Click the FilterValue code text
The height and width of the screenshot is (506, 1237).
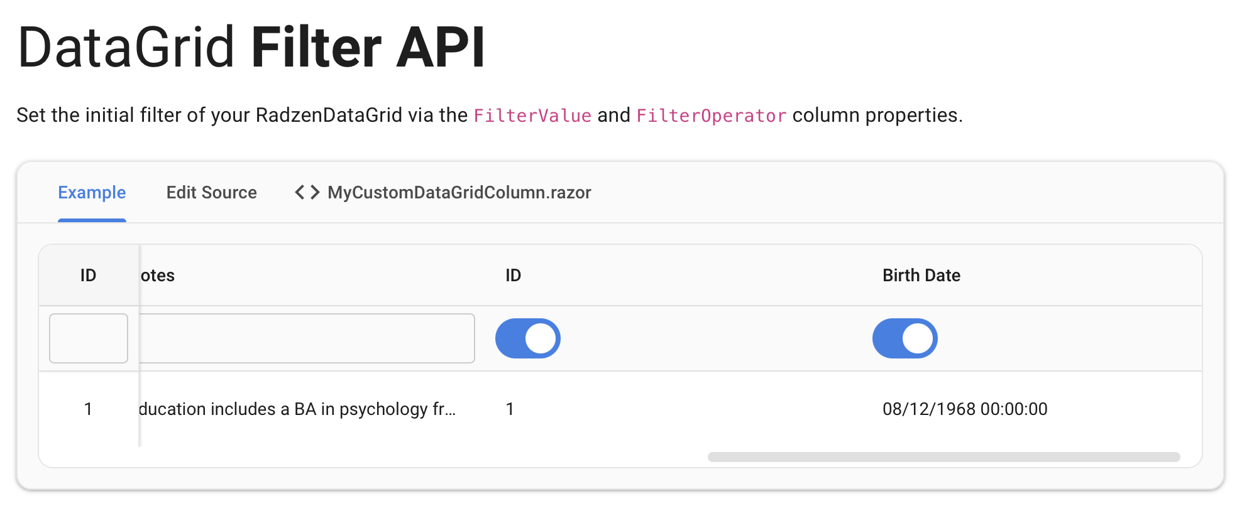click(532, 116)
